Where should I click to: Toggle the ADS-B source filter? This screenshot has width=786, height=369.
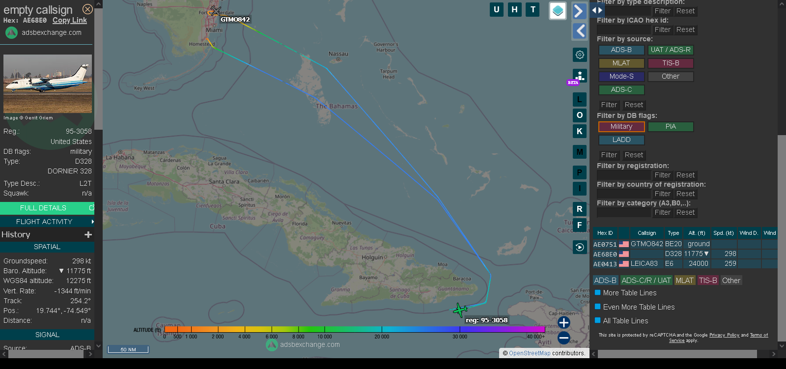click(x=621, y=50)
